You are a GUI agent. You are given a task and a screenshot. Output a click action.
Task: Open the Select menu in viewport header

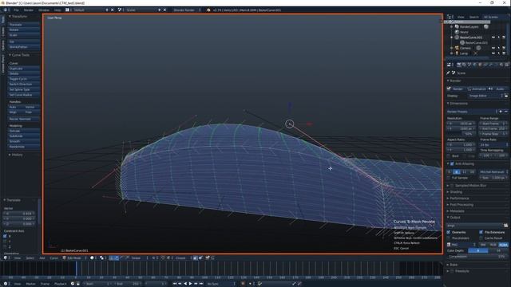tap(30, 258)
